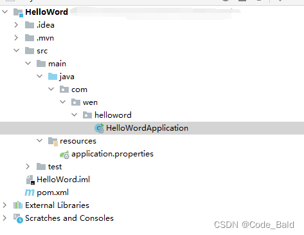Screen dimensions: 304x235
Task: Click the .mvn folder icon
Action: pos(30,38)
